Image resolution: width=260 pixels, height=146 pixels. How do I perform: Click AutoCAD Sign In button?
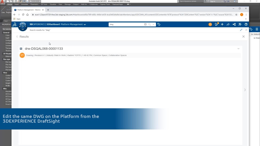coord(213,1)
